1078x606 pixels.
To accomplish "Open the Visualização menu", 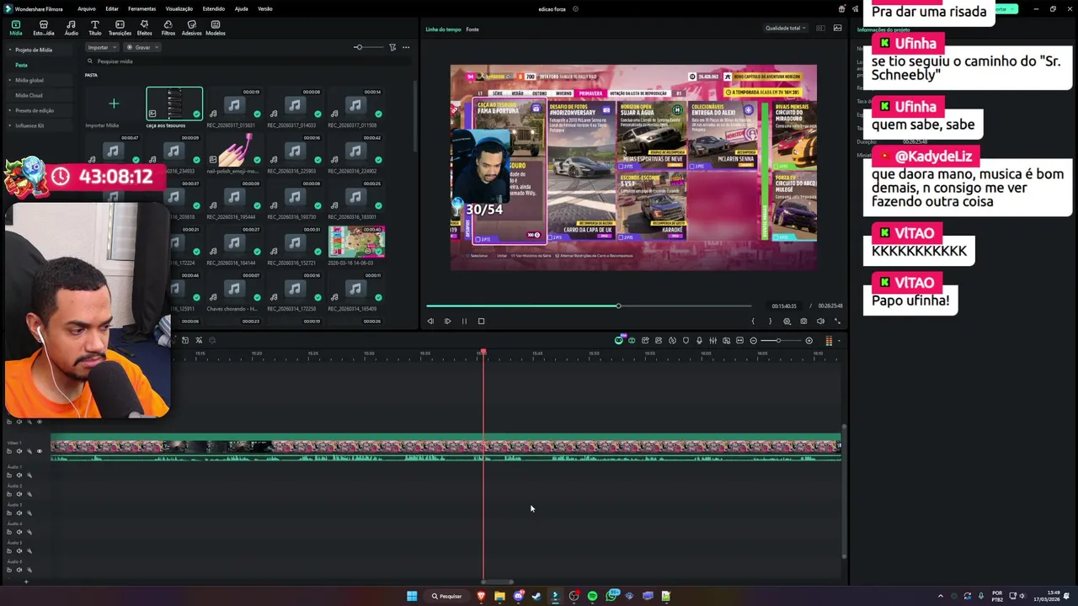I will [x=179, y=8].
